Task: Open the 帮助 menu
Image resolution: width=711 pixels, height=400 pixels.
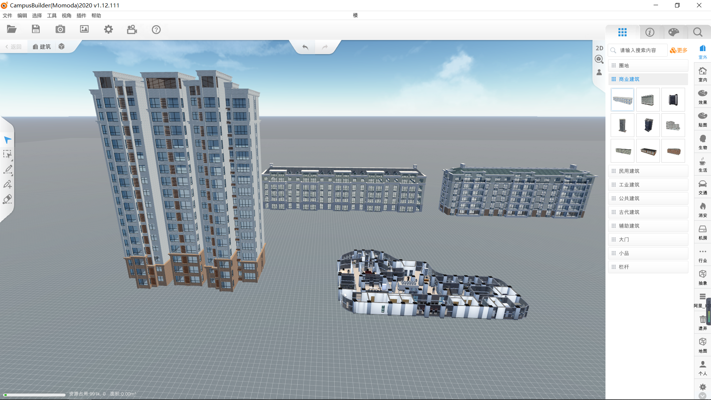Action: point(96,16)
